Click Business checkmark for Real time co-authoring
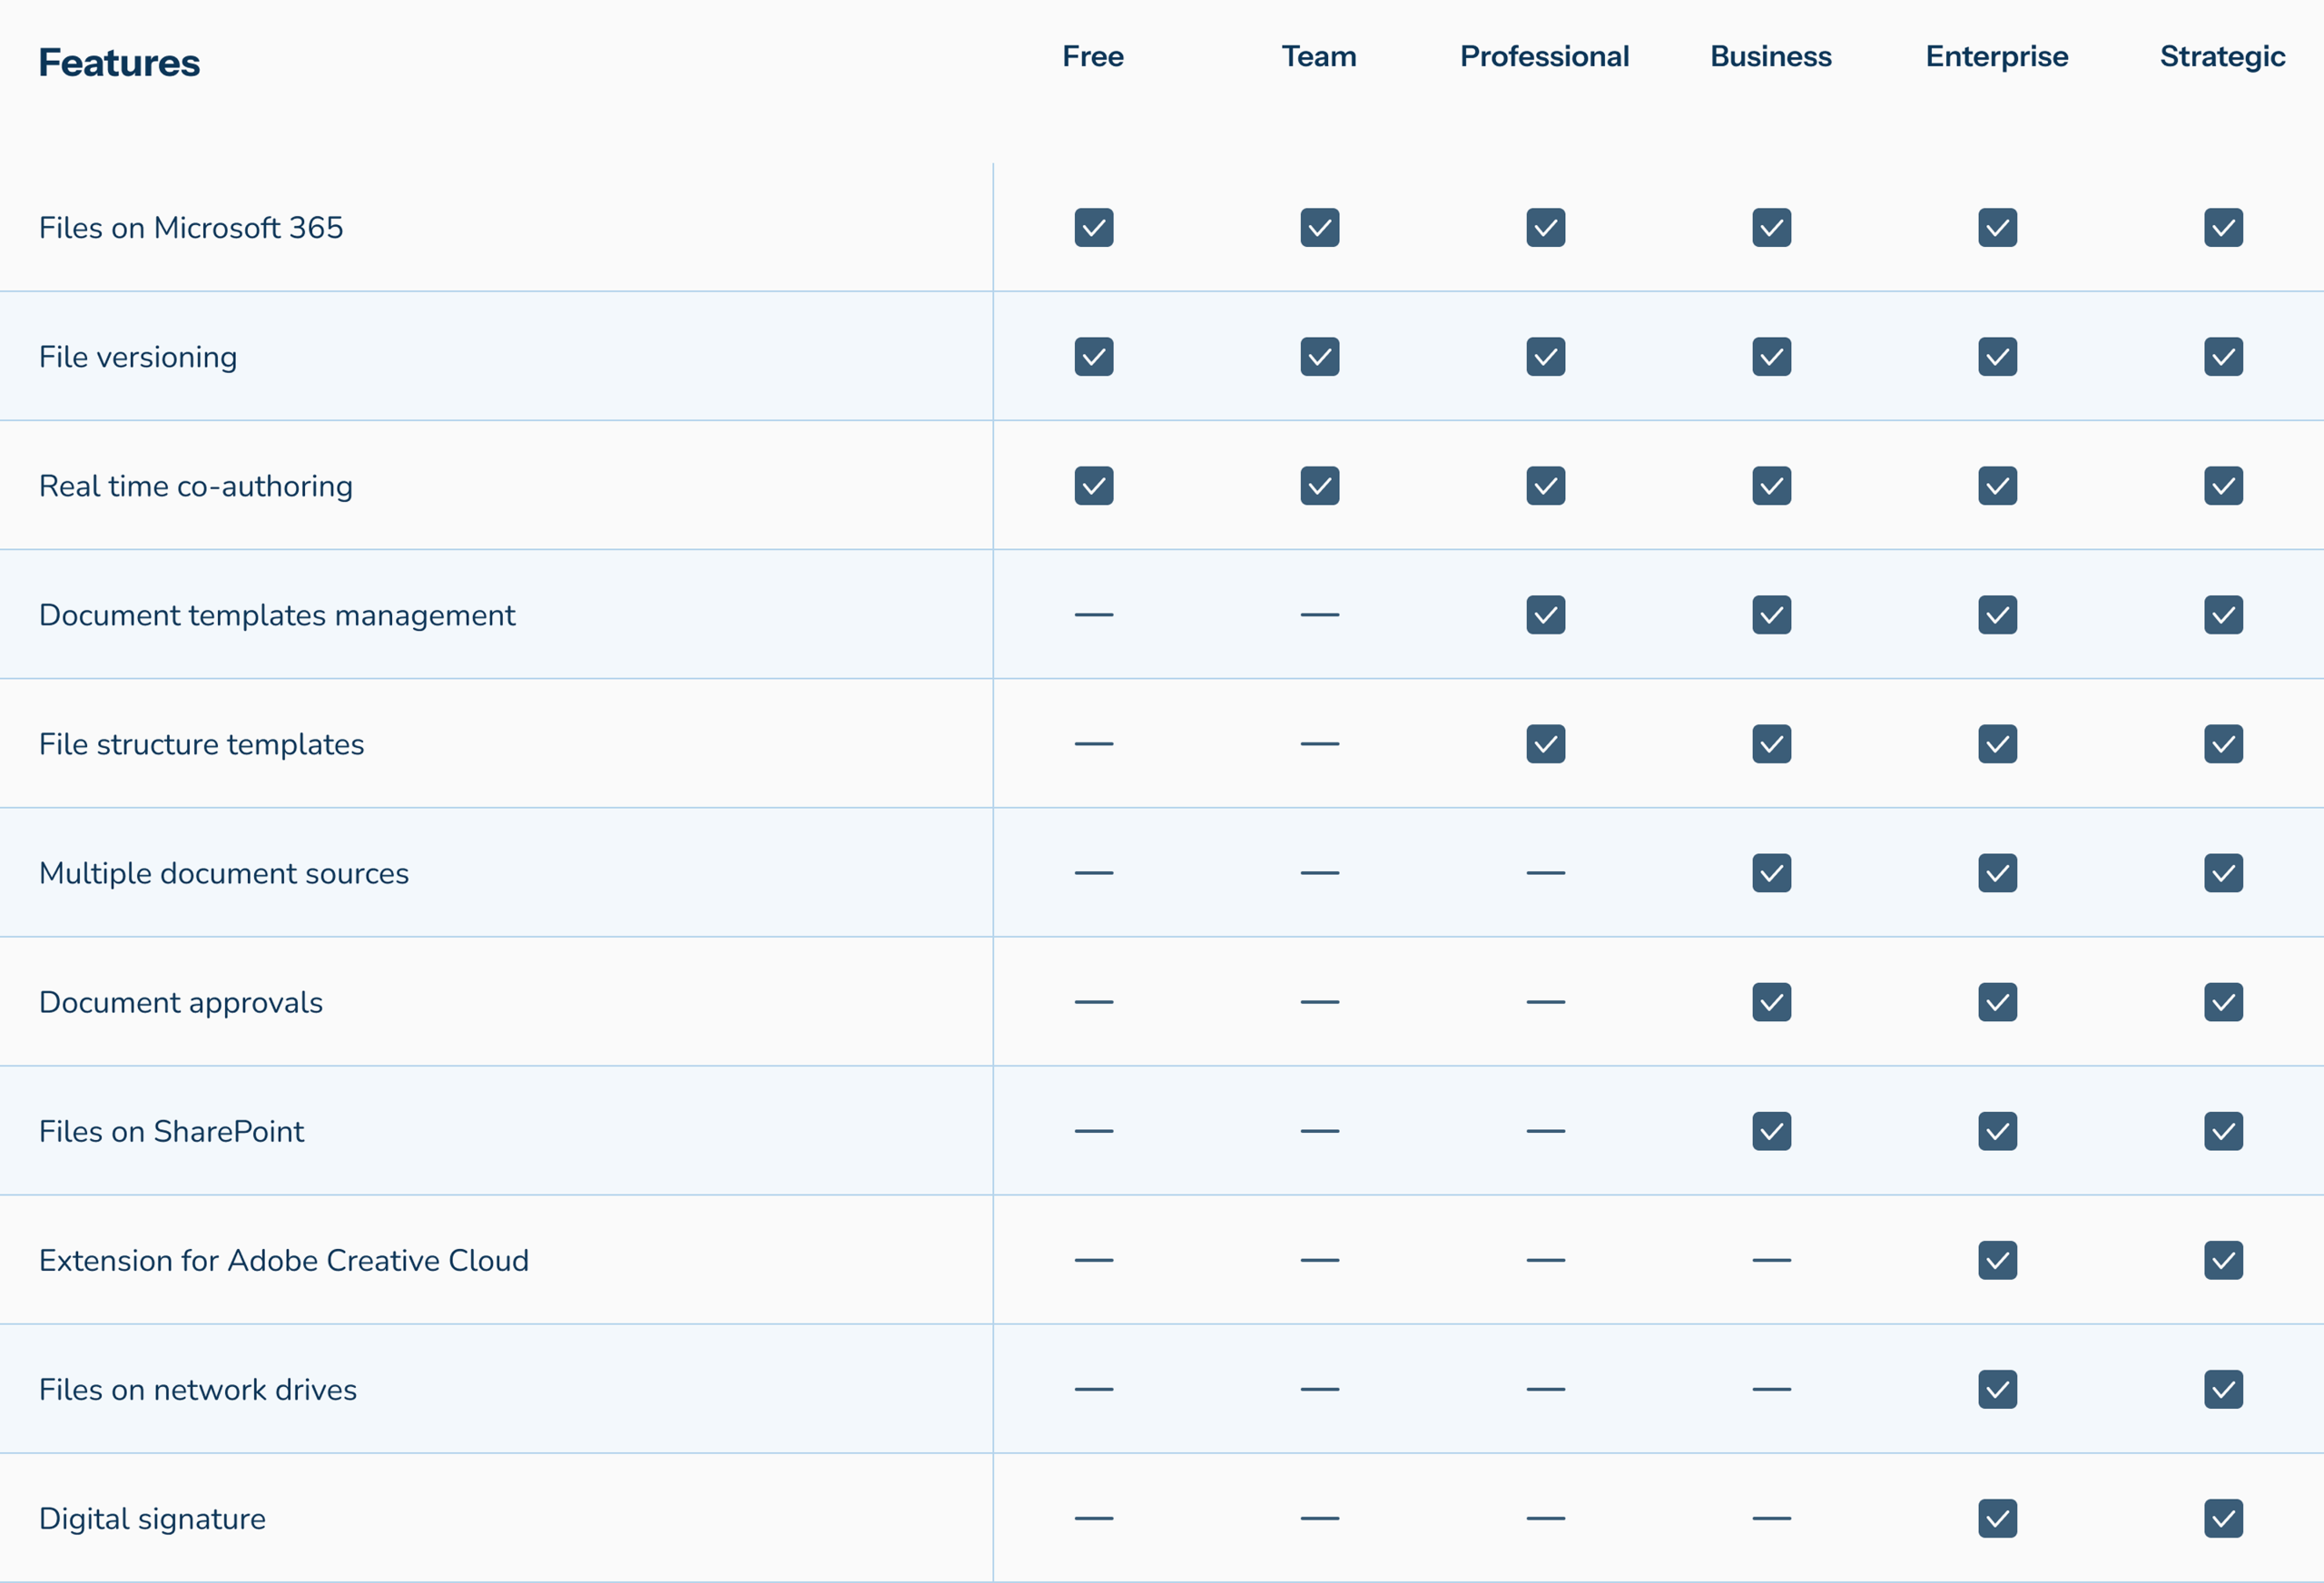 pos(1772,486)
